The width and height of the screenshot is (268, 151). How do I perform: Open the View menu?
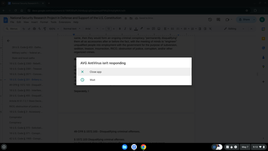coord(26,22)
